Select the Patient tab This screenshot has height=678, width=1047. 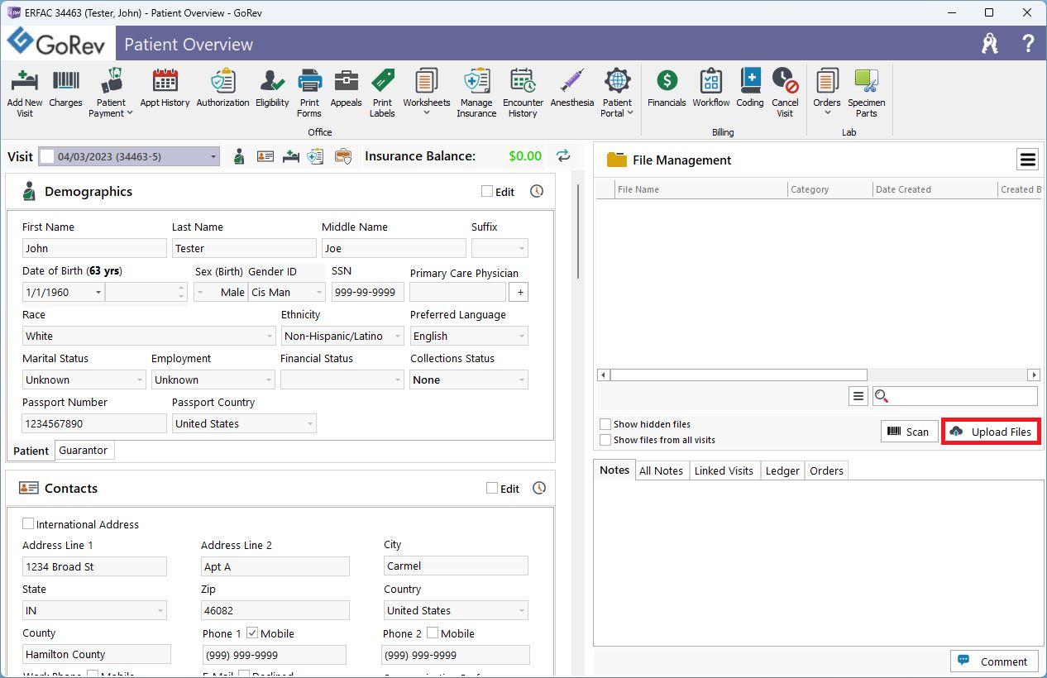(x=31, y=451)
